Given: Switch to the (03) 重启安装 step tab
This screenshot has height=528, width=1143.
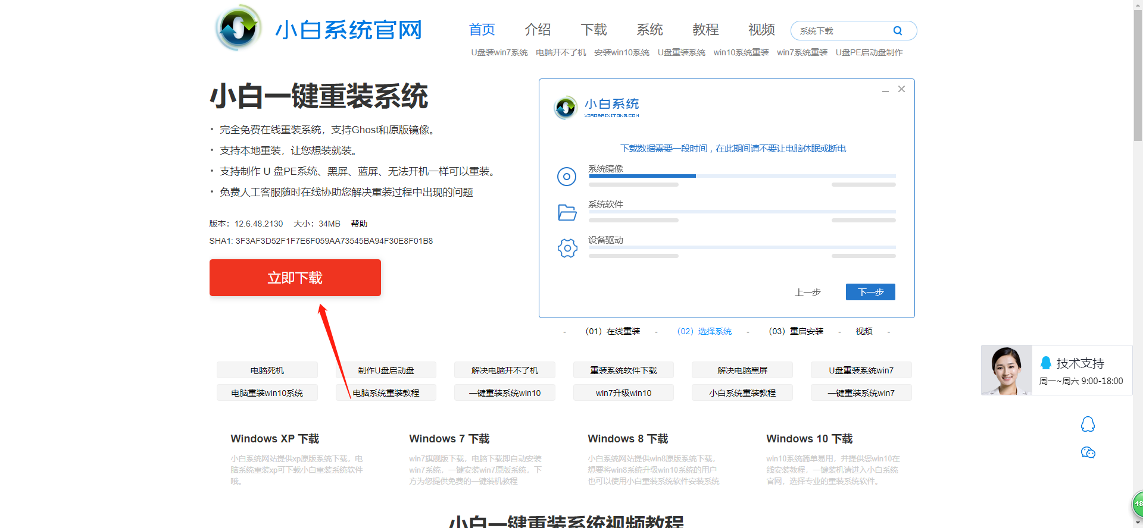Looking at the screenshot, I should coord(796,331).
